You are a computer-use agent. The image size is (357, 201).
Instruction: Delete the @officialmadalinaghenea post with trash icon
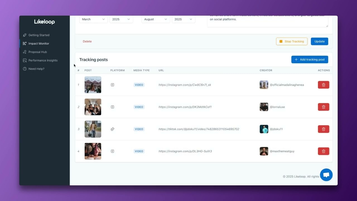(x=324, y=85)
